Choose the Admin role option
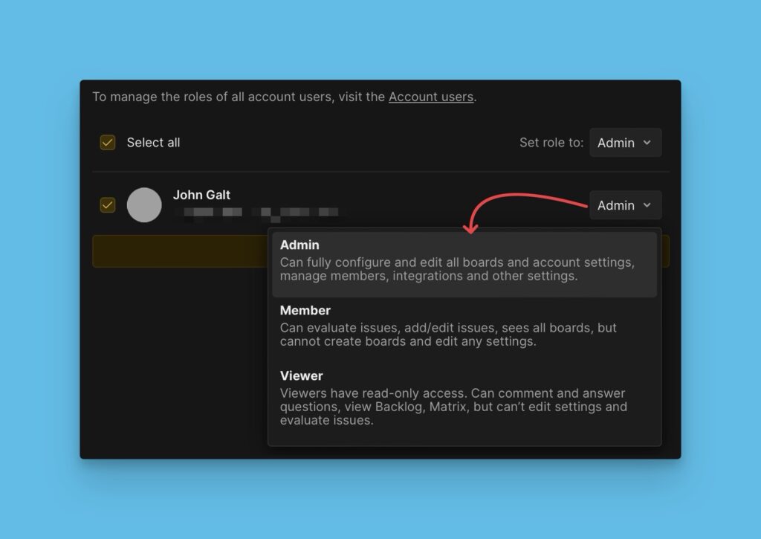 click(299, 245)
